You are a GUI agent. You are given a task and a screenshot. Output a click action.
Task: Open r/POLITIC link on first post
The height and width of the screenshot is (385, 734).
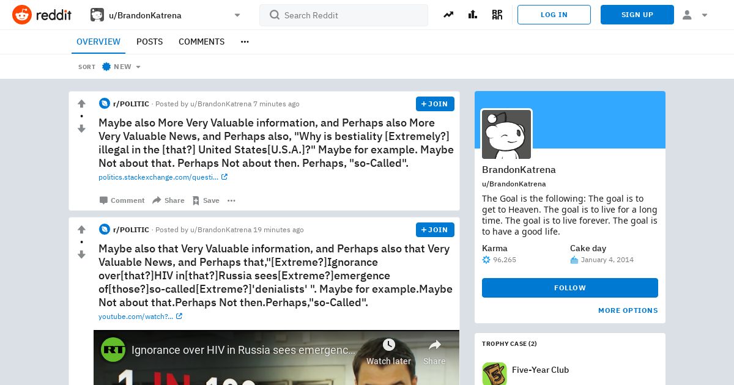(131, 104)
